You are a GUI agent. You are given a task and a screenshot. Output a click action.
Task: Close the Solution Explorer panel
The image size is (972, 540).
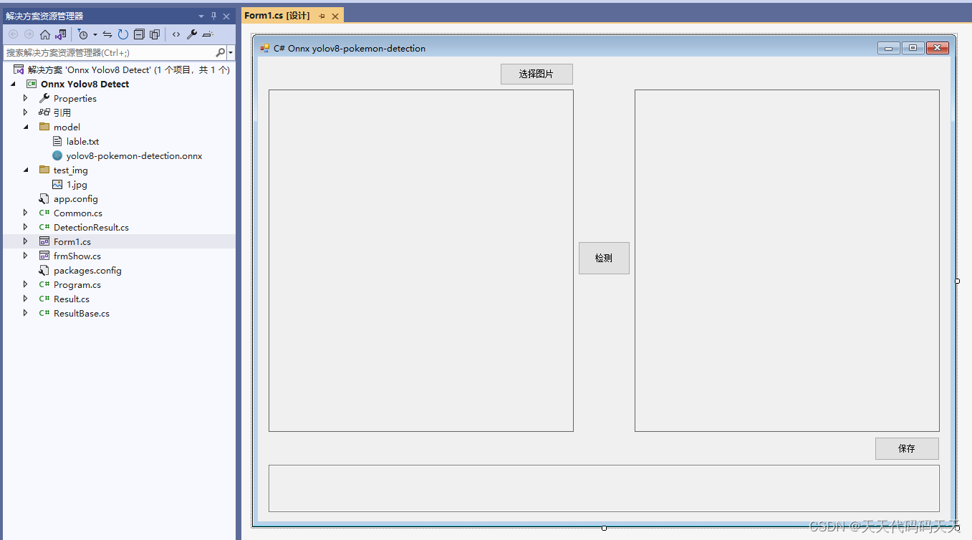[226, 16]
